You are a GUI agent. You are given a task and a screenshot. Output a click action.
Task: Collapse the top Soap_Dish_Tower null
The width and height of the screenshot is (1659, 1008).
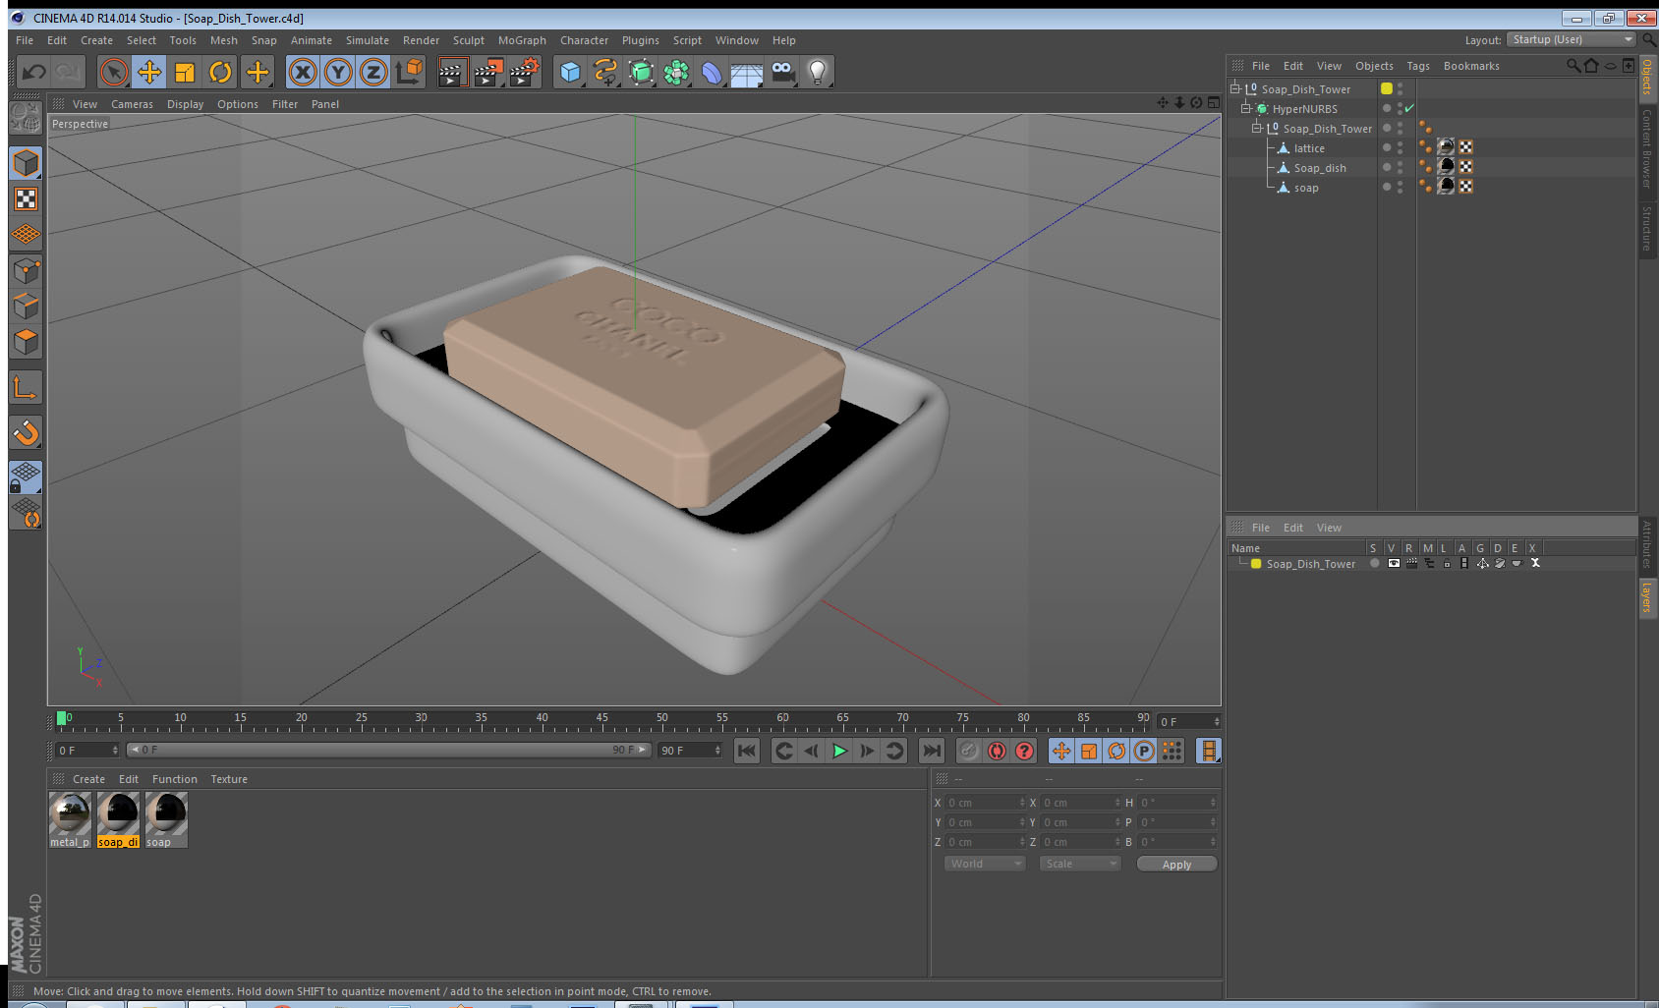click(1235, 88)
